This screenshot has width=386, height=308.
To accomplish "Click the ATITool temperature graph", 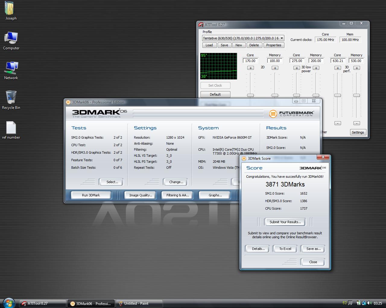I will tap(219, 66).
